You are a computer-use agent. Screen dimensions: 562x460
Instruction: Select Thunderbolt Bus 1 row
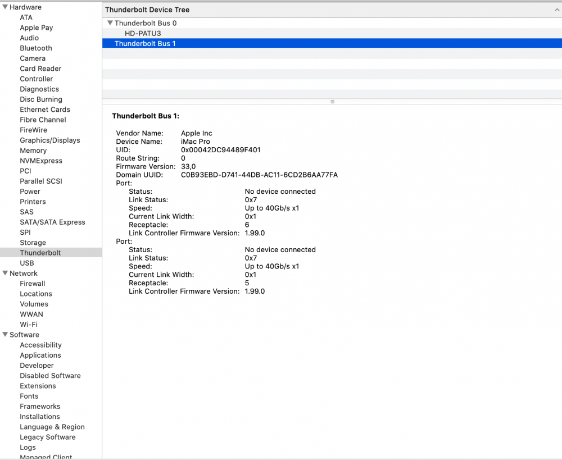click(332, 43)
